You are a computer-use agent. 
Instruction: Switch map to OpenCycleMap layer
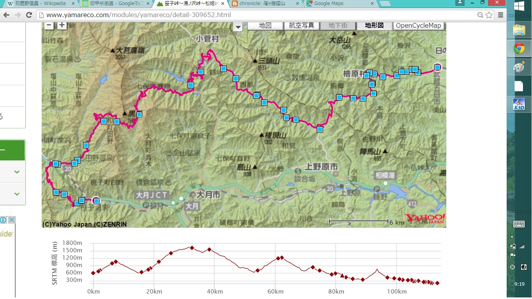coord(418,25)
